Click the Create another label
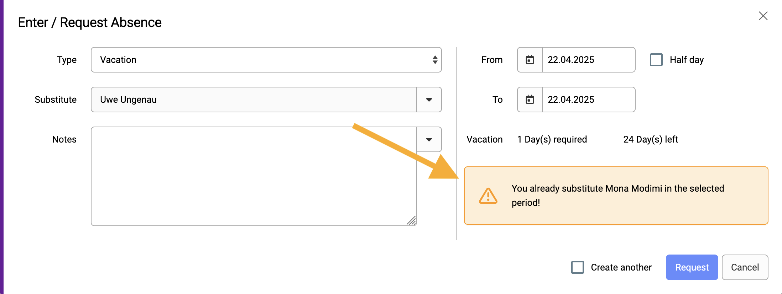This screenshot has width=782, height=294. click(621, 267)
